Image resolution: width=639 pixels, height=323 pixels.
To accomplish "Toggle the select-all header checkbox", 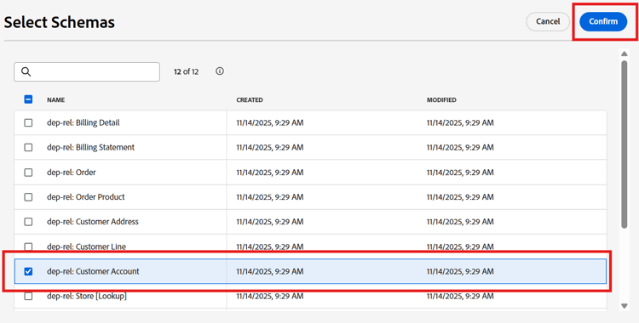I will [x=28, y=99].
